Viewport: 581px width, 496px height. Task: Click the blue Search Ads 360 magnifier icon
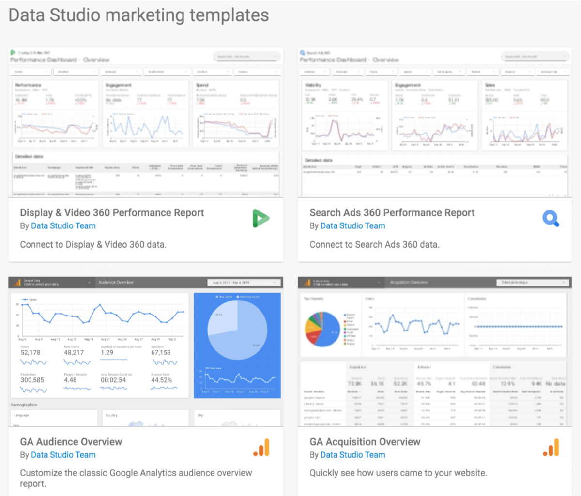tap(550, 219)
